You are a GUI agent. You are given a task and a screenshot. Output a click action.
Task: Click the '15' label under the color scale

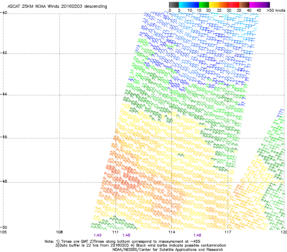(199, 10)
